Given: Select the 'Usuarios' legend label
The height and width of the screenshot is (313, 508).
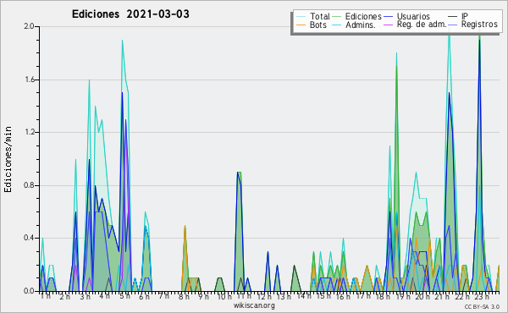Looking at the screenshot, I should click(413, 16).
